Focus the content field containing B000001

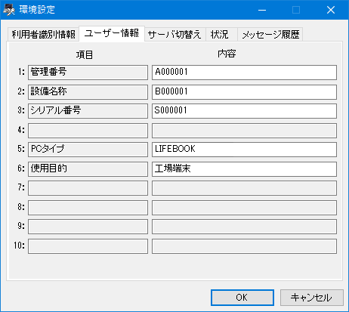click(244, 92)
